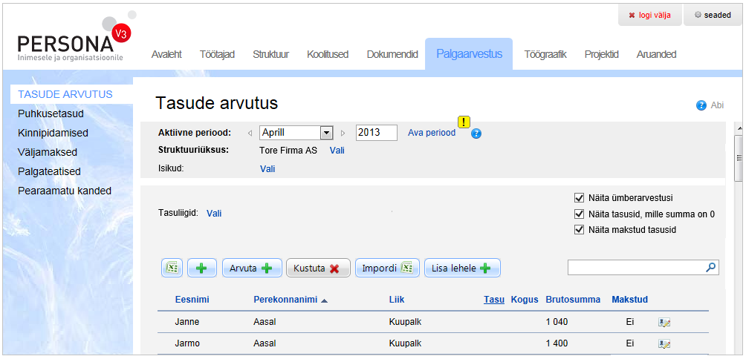Click the search magnifier icon

(710, 268)
